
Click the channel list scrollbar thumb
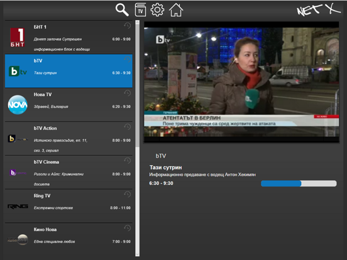(x=137, y=86)
